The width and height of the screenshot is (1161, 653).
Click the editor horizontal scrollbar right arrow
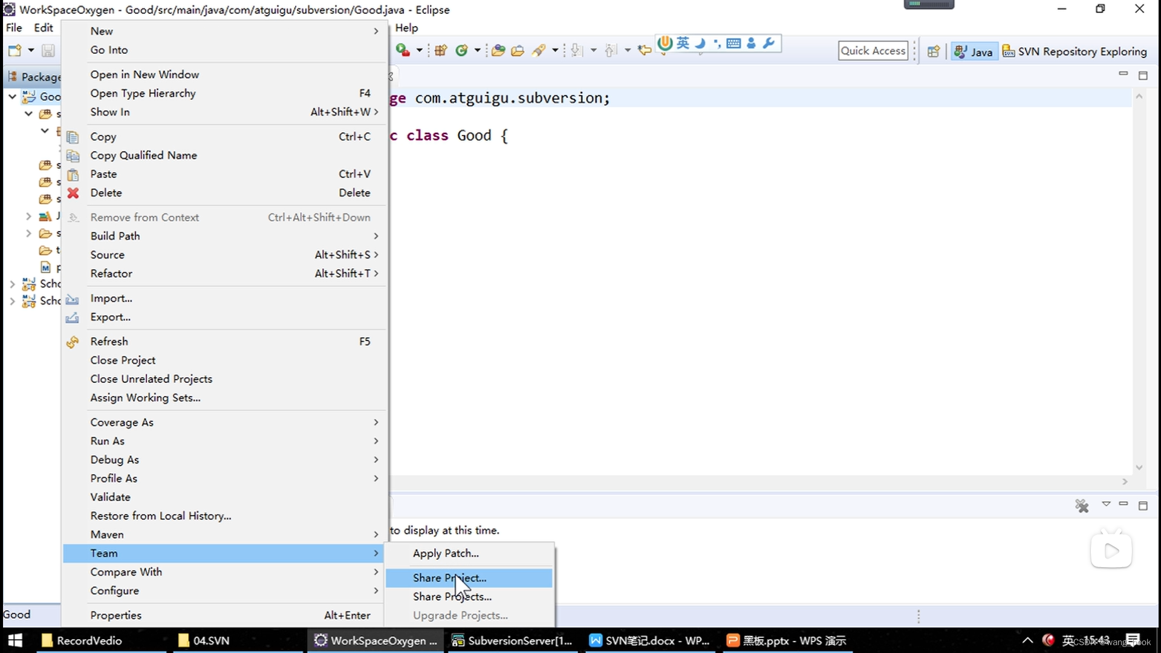pyautogui.click(x=1125, y=482)
